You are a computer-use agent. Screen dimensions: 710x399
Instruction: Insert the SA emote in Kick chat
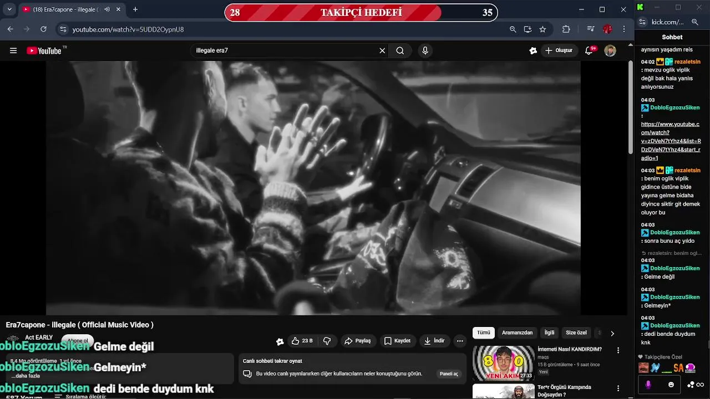coord(678,368)
